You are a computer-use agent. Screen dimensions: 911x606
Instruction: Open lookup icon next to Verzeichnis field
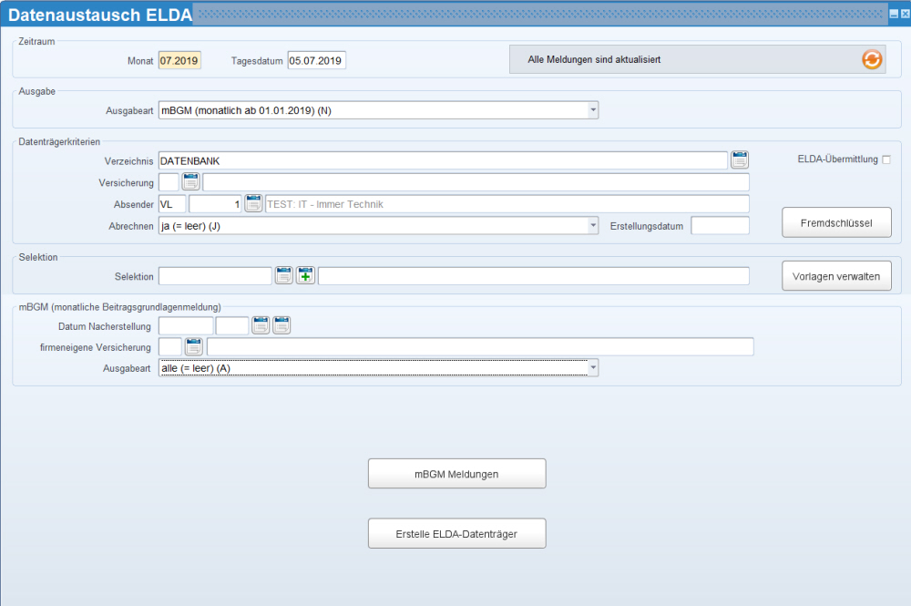pos(740,159)
